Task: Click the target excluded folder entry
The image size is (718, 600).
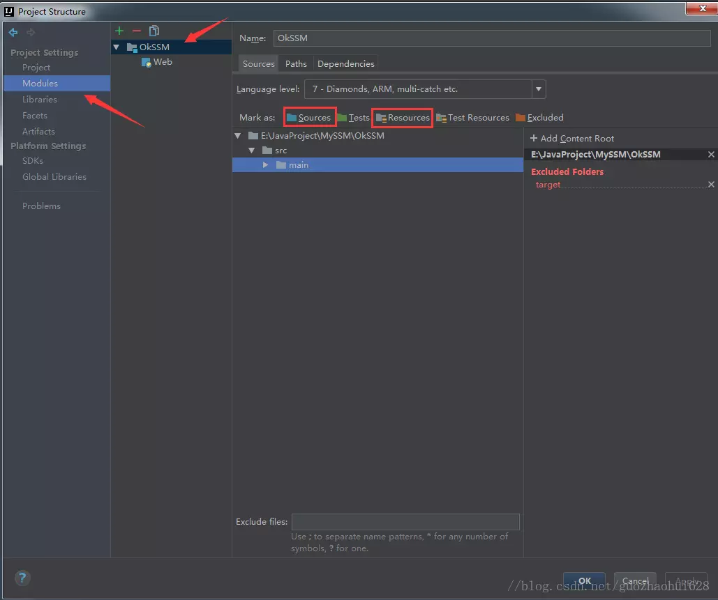Action: (548, 185)
